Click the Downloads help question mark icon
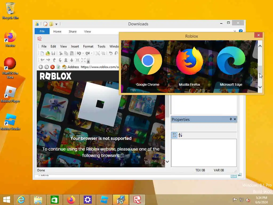273x205 pixels. 241,31
